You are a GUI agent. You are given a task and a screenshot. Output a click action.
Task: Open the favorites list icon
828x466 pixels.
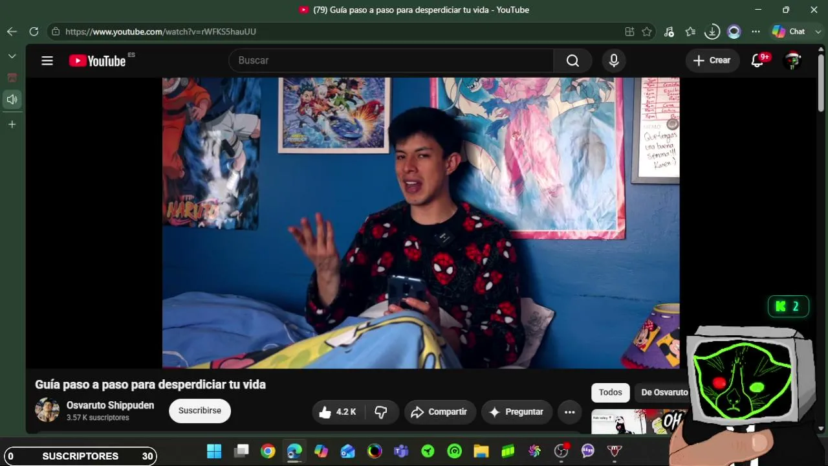click(x=690, y=32)
